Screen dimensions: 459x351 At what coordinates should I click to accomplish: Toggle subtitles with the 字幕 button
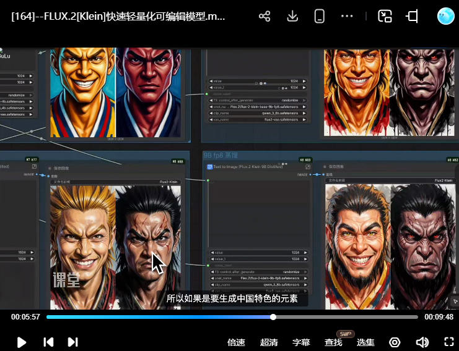point(301,342)
